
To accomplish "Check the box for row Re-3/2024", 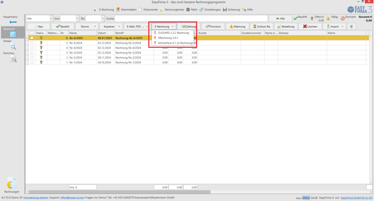I will (x=32, y=52).
